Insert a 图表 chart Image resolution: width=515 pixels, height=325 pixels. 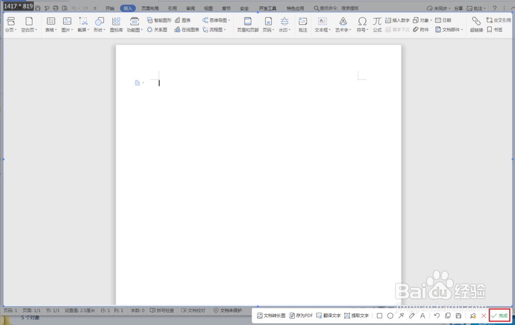(183, 21)
